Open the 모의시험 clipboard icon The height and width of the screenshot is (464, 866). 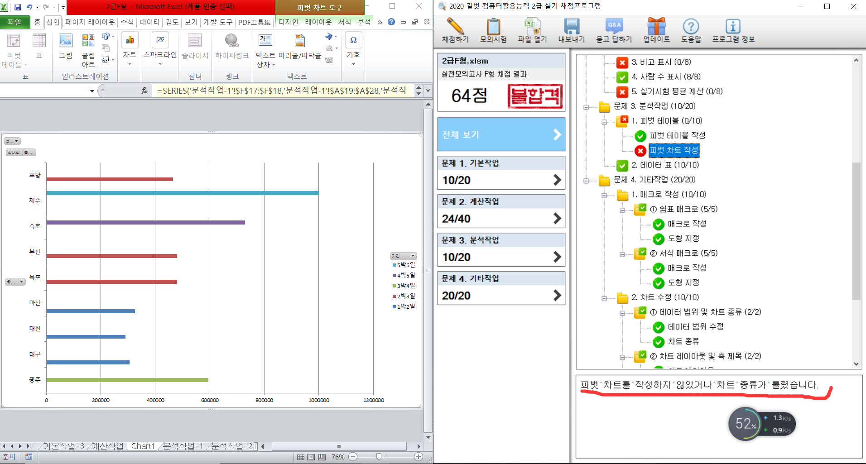493,27
